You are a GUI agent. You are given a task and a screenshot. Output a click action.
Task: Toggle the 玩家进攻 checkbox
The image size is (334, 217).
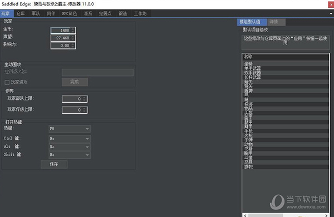point(7,82)
